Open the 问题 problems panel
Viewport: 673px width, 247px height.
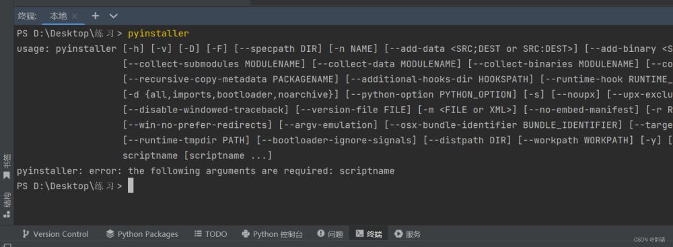[330, 234]
